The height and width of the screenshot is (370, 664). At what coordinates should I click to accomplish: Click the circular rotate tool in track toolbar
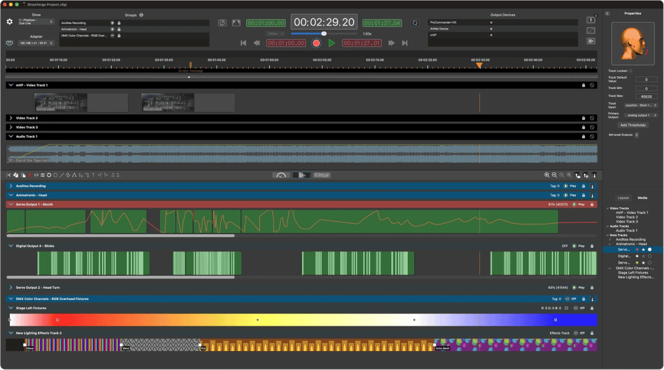[49, 175]
